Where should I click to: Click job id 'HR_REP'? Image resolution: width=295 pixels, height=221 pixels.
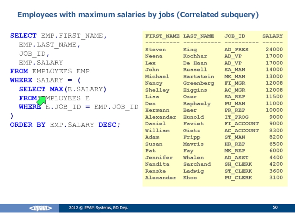pyautogui.click(x=235, y=144)
